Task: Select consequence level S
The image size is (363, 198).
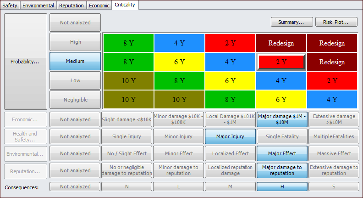Action: click(x=334, y=187)
